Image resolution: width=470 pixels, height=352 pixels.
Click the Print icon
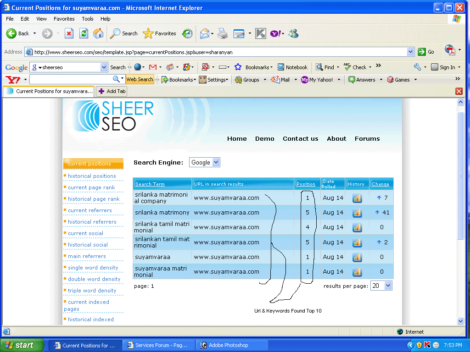pos(223,33)
